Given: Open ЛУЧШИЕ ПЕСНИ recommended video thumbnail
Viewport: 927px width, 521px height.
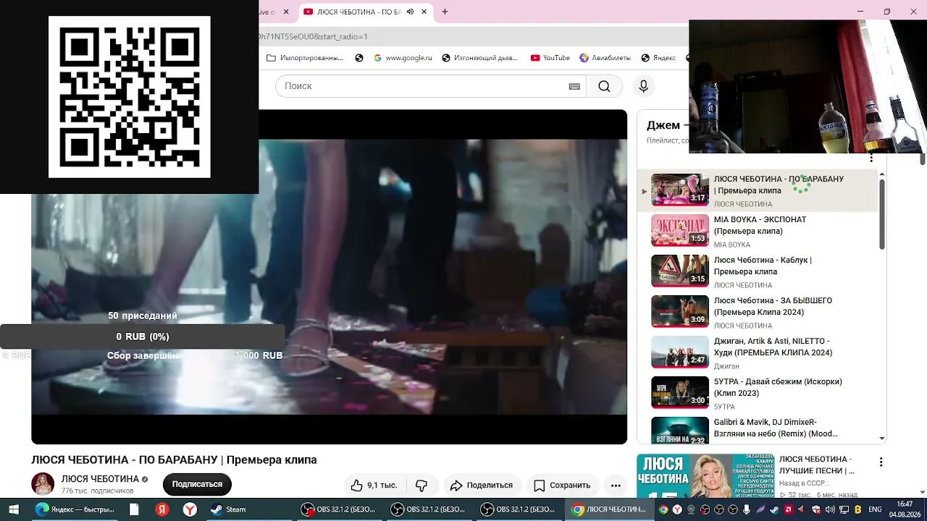Looking at the screenshot, I should tap(705, 476).
